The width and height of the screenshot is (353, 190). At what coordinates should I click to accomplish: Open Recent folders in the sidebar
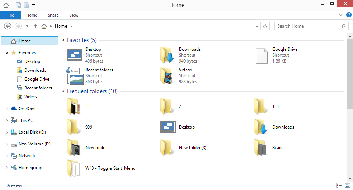[38, 88]
